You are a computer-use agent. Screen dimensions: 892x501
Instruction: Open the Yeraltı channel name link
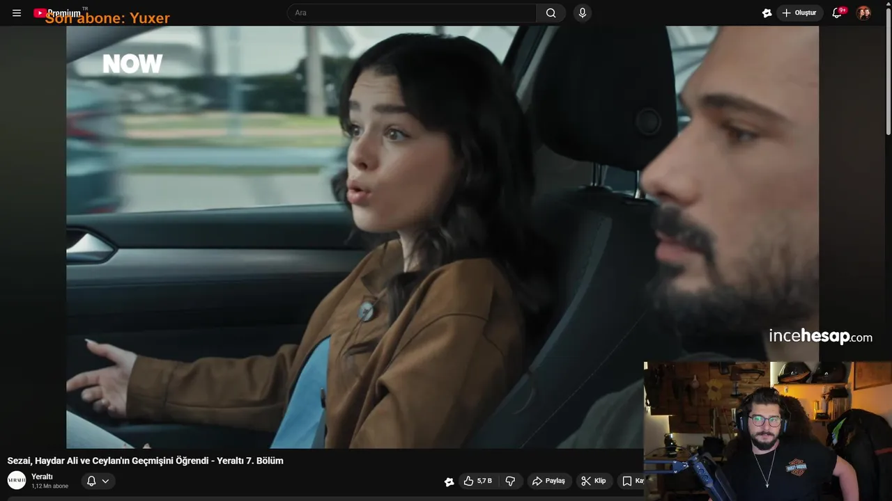point(42,477)
